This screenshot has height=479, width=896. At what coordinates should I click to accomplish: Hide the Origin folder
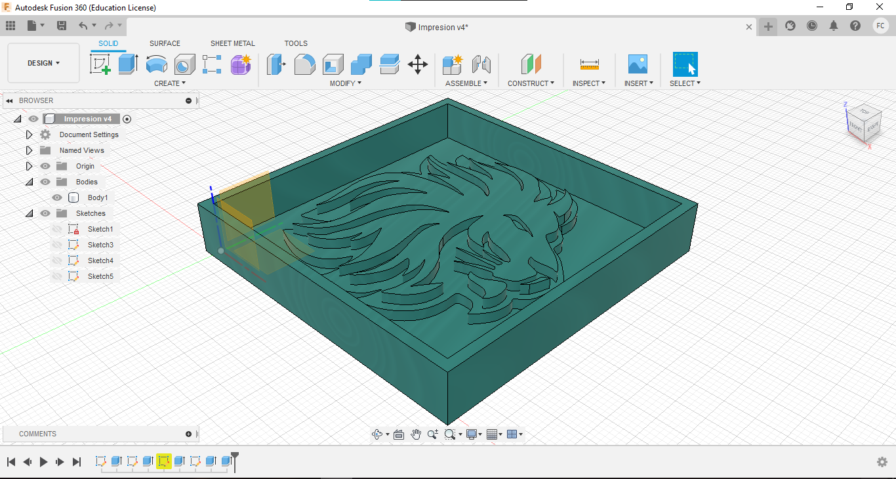(45, 166)
